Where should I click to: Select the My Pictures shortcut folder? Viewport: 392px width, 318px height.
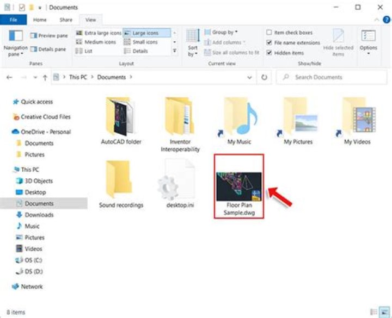point(298,121)
